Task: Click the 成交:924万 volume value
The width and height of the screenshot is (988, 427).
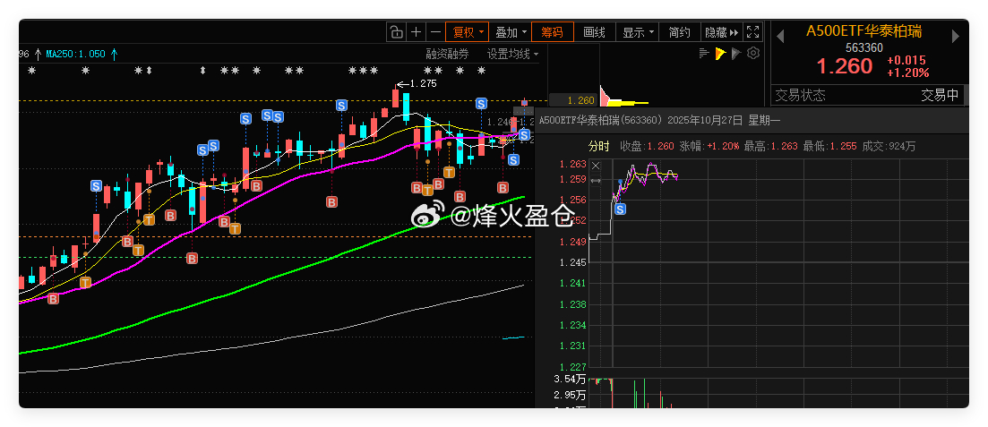Action: pyautogui.click(x=889, y=146)
